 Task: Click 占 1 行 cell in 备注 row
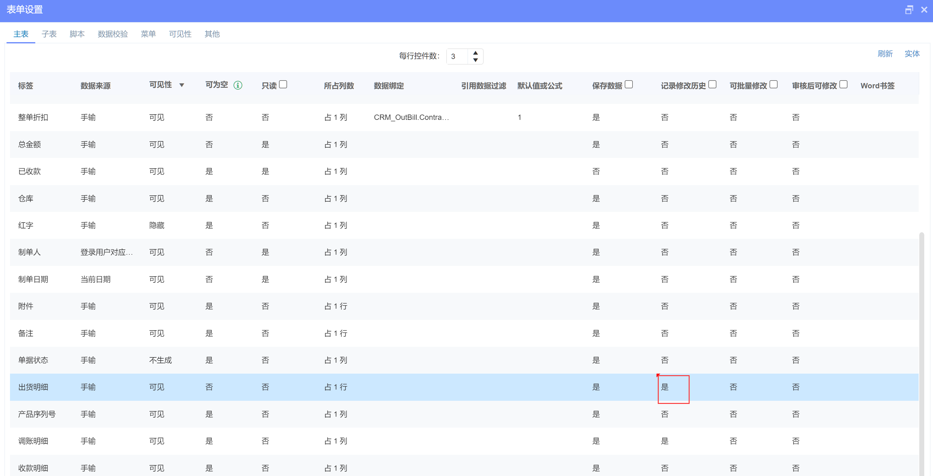336,333
